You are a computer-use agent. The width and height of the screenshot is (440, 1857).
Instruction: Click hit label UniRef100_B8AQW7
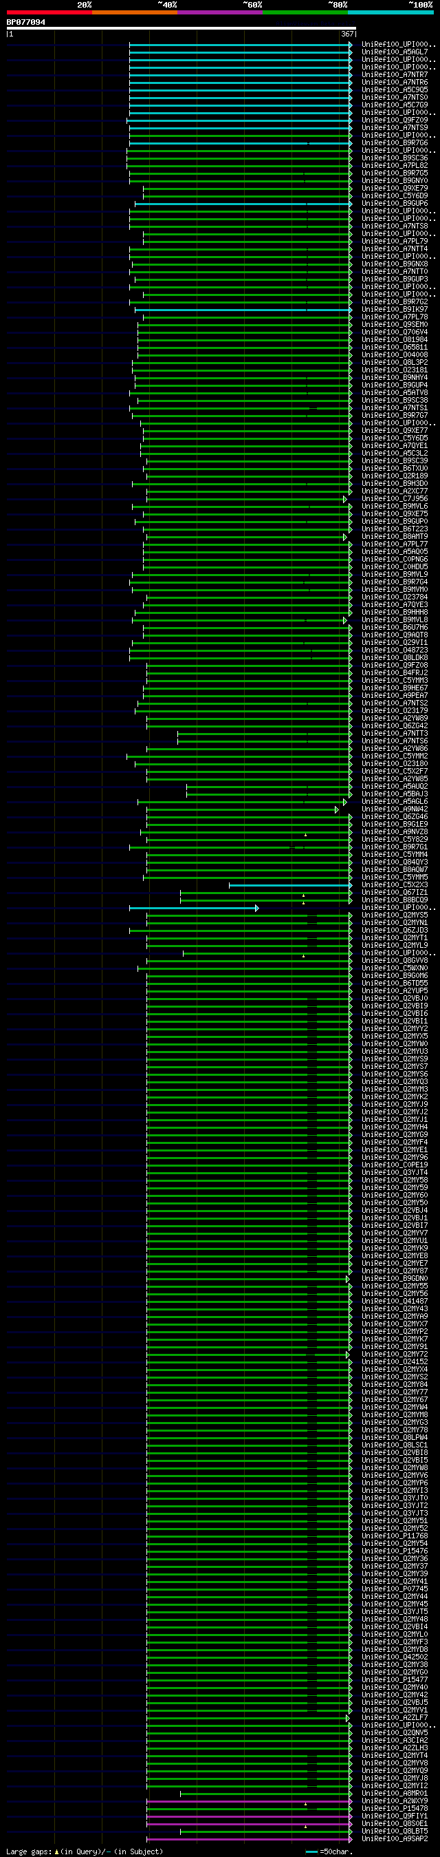pyautogui.click(x=395, y=869)
